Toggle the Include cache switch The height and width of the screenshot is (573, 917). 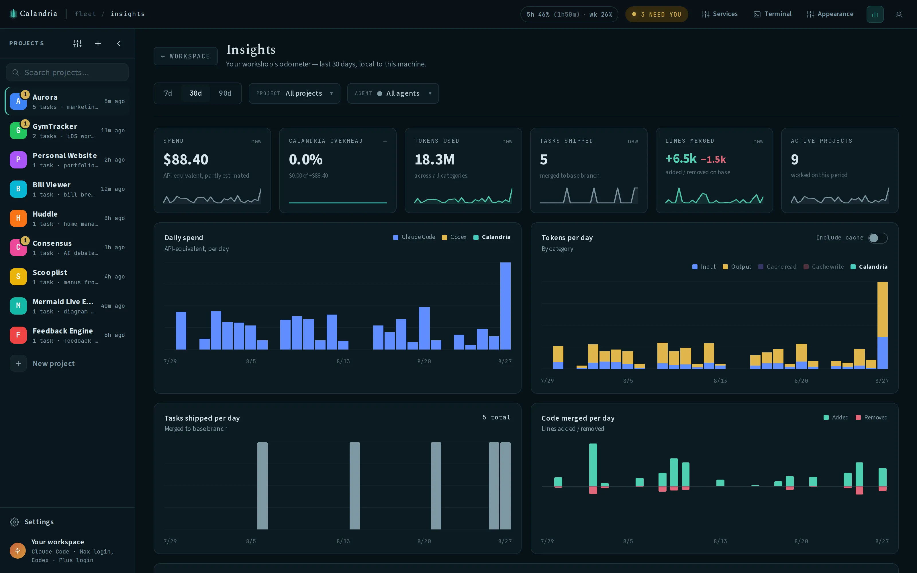877,238
